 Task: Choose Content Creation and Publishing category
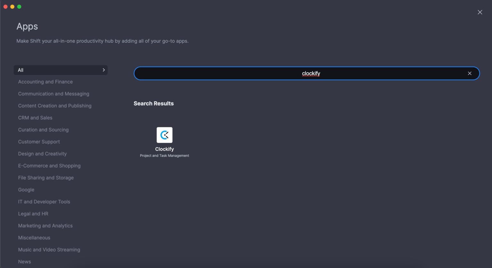[x=54, y=106]
